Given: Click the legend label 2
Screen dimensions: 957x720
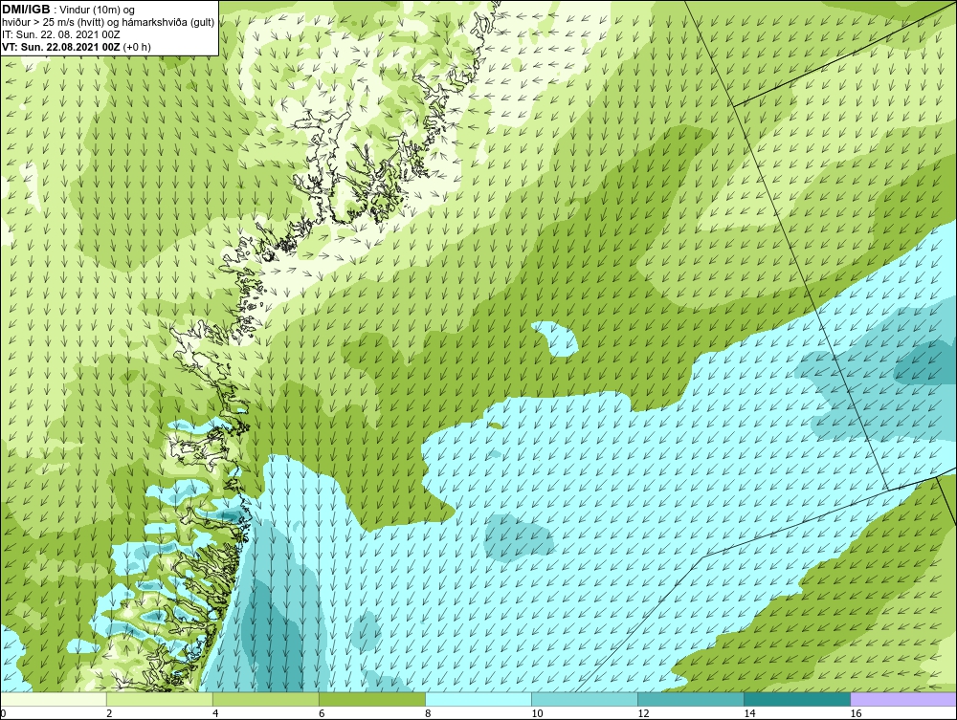Looking at the screenshot, I should pyautogui.click(x=109, y=713).
